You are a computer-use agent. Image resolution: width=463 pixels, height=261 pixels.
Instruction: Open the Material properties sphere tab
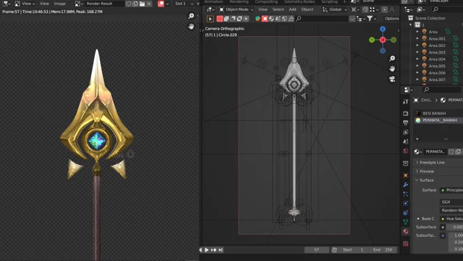pos(405,232)
